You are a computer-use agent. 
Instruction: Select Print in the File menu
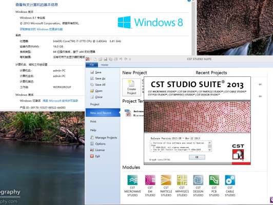pyautogui.click(x=93, y=121)
